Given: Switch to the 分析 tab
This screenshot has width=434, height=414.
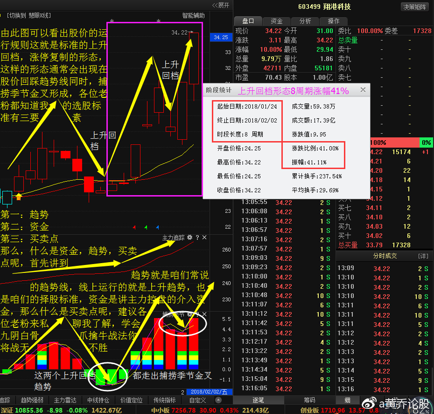Looking at the screenshot, I should (305, 21).
